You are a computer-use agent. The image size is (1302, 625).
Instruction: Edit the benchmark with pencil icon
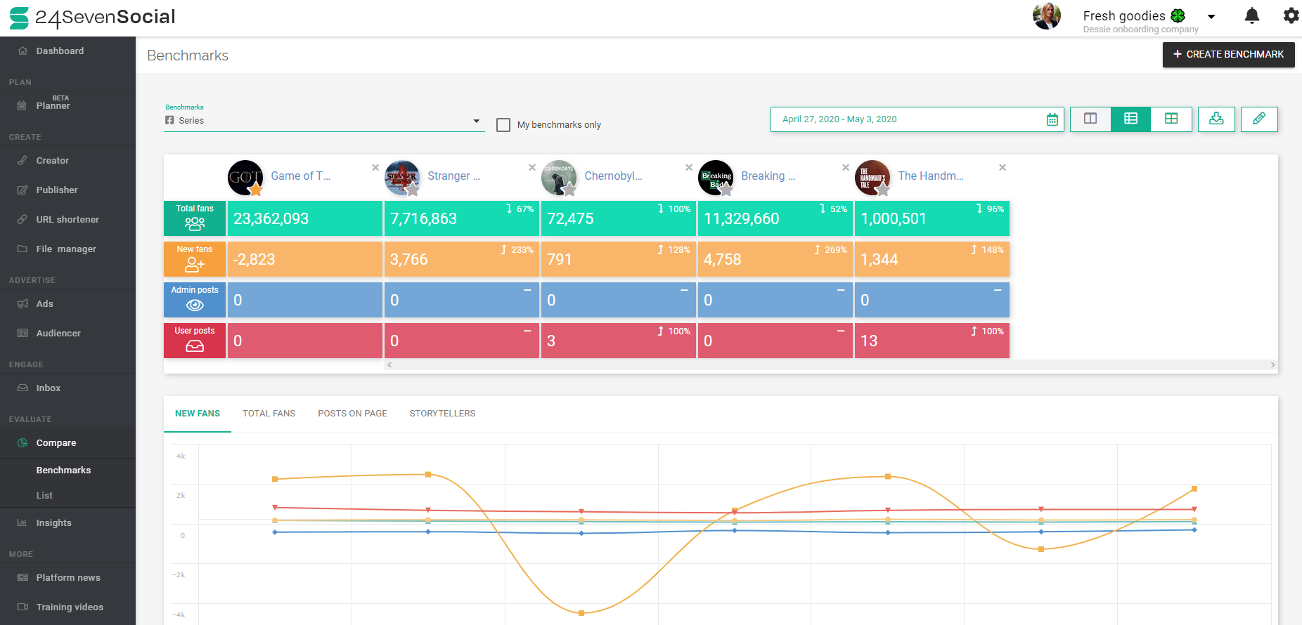(x=1259, y=119)
